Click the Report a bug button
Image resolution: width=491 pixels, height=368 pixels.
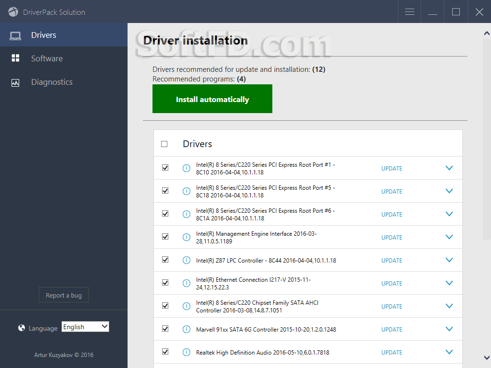point(64,295)
